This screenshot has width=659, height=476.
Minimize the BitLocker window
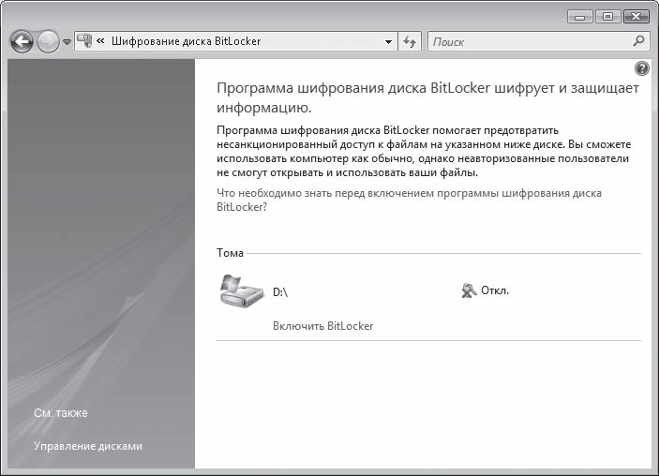pyautogui.click(x=582, y=17)
